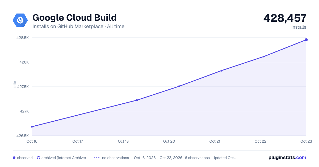Click the archived (Internet Archive) legend label
Screen dimensions: 319x167
[x=64, y=158]
